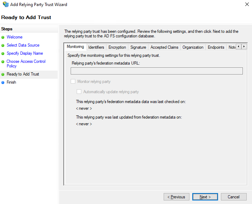Screen dimensions: 252x204
Task: Go back with the Previous button
Action: [176, 197]
